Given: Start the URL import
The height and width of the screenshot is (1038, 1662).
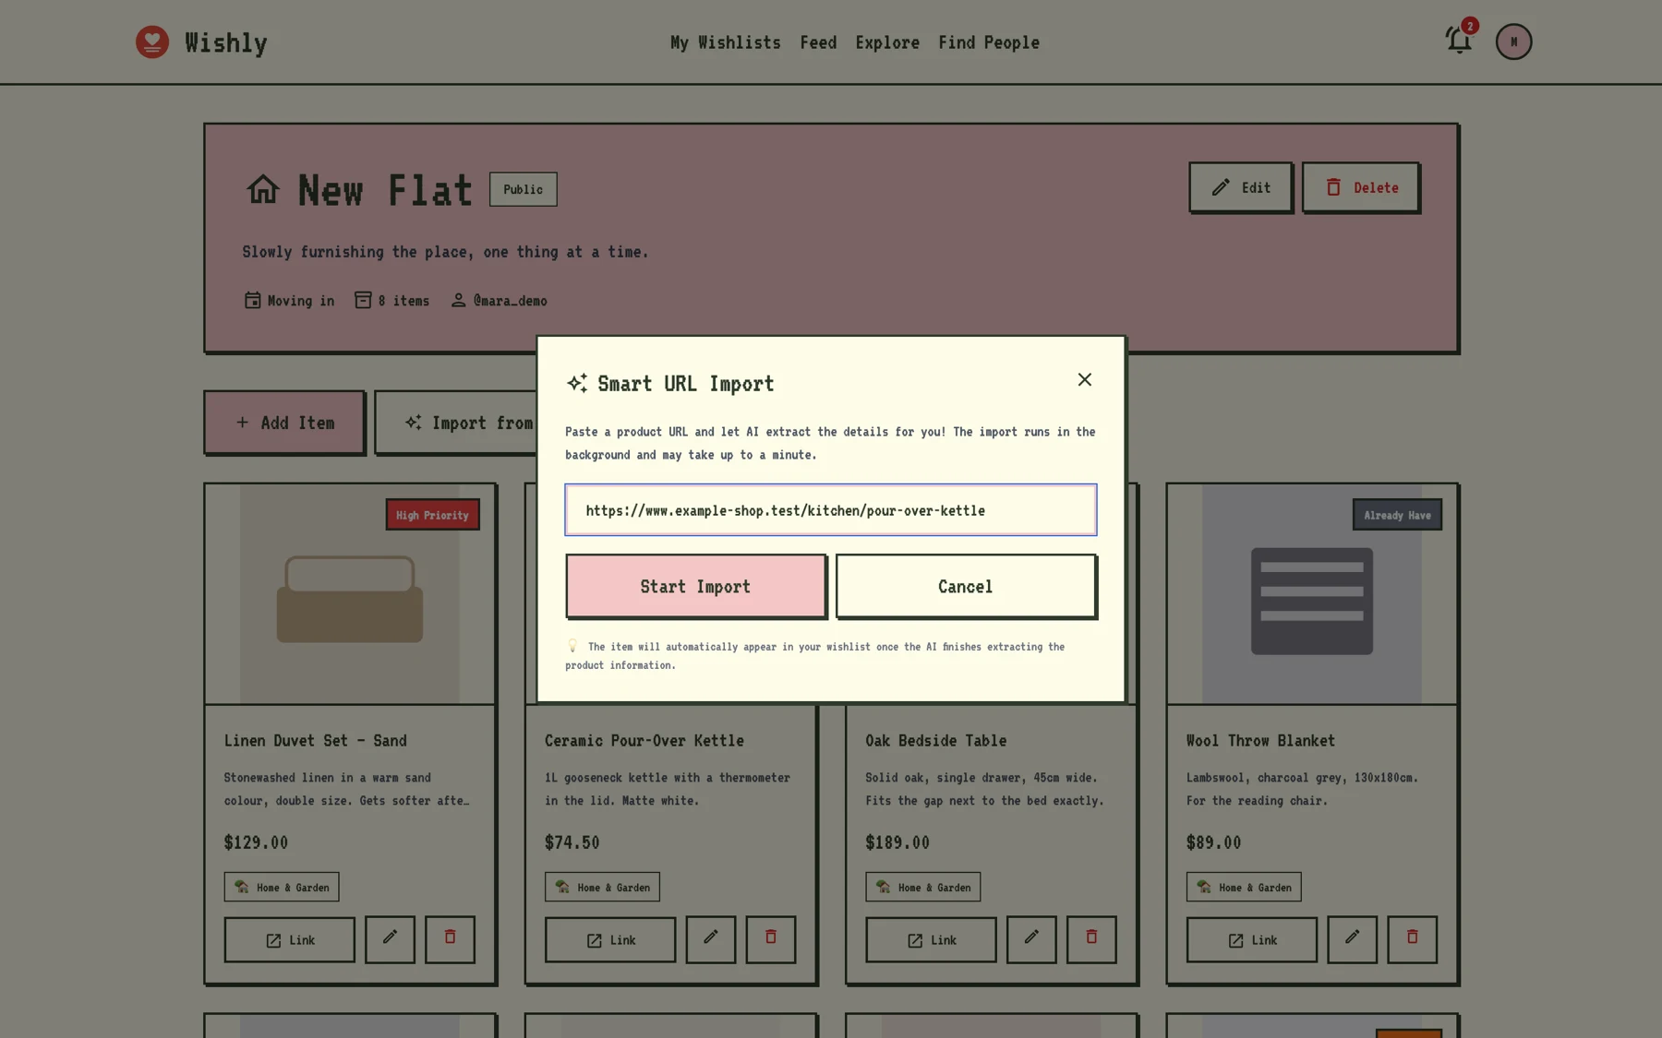Looking at the screenshot, I should click(x=695, y=587).
